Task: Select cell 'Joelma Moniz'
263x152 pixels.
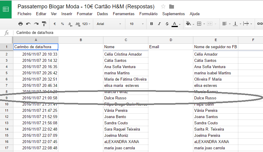Action: [126, 135]
